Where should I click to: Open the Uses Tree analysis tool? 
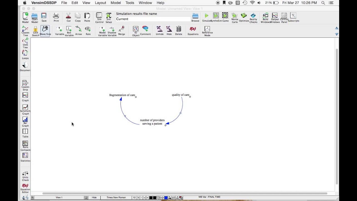coord(25,43)
